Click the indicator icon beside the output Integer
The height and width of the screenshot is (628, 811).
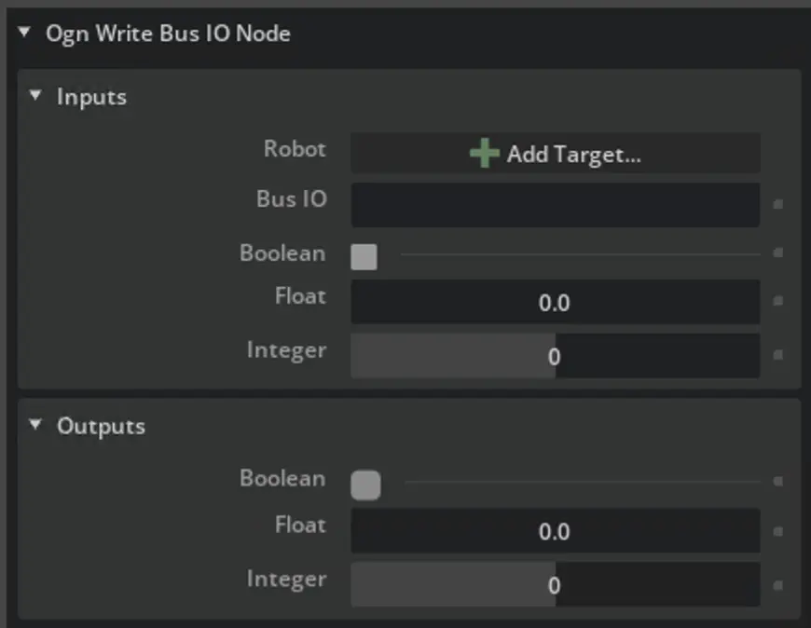(x=777, y=584)
